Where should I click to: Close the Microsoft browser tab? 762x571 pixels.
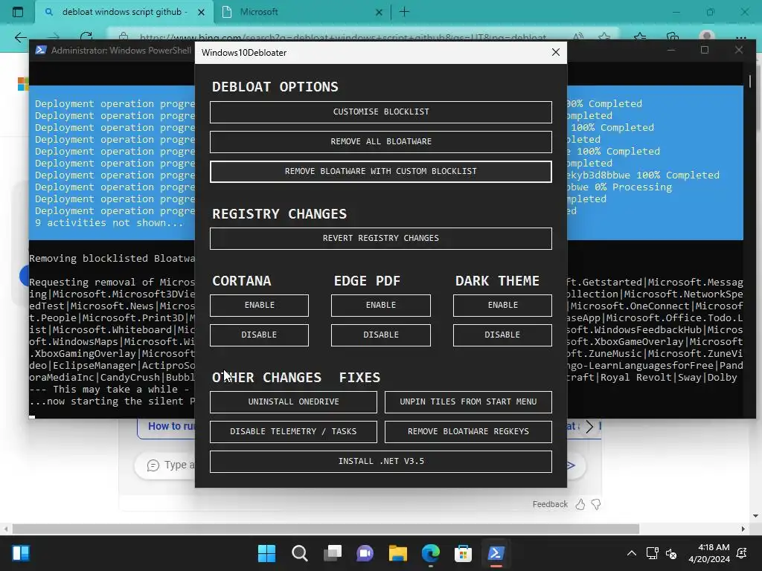tap(379, 12)
